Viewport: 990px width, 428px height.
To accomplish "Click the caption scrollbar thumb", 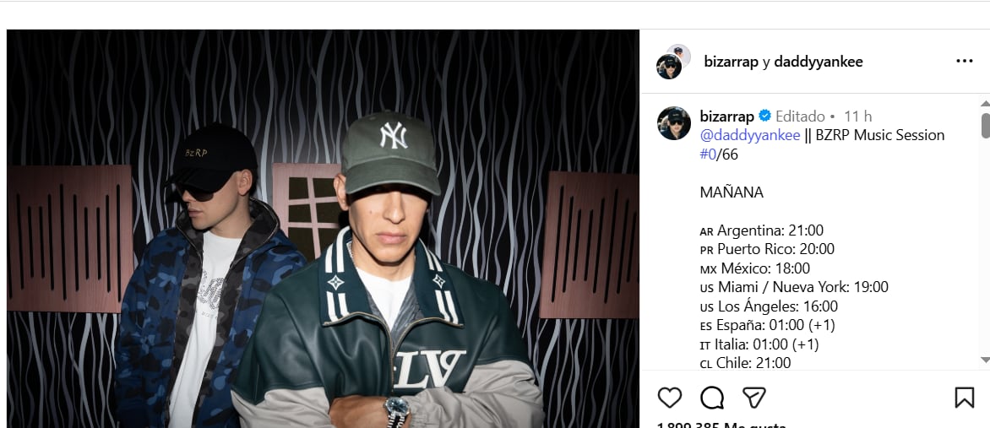I will click(985, 124).
